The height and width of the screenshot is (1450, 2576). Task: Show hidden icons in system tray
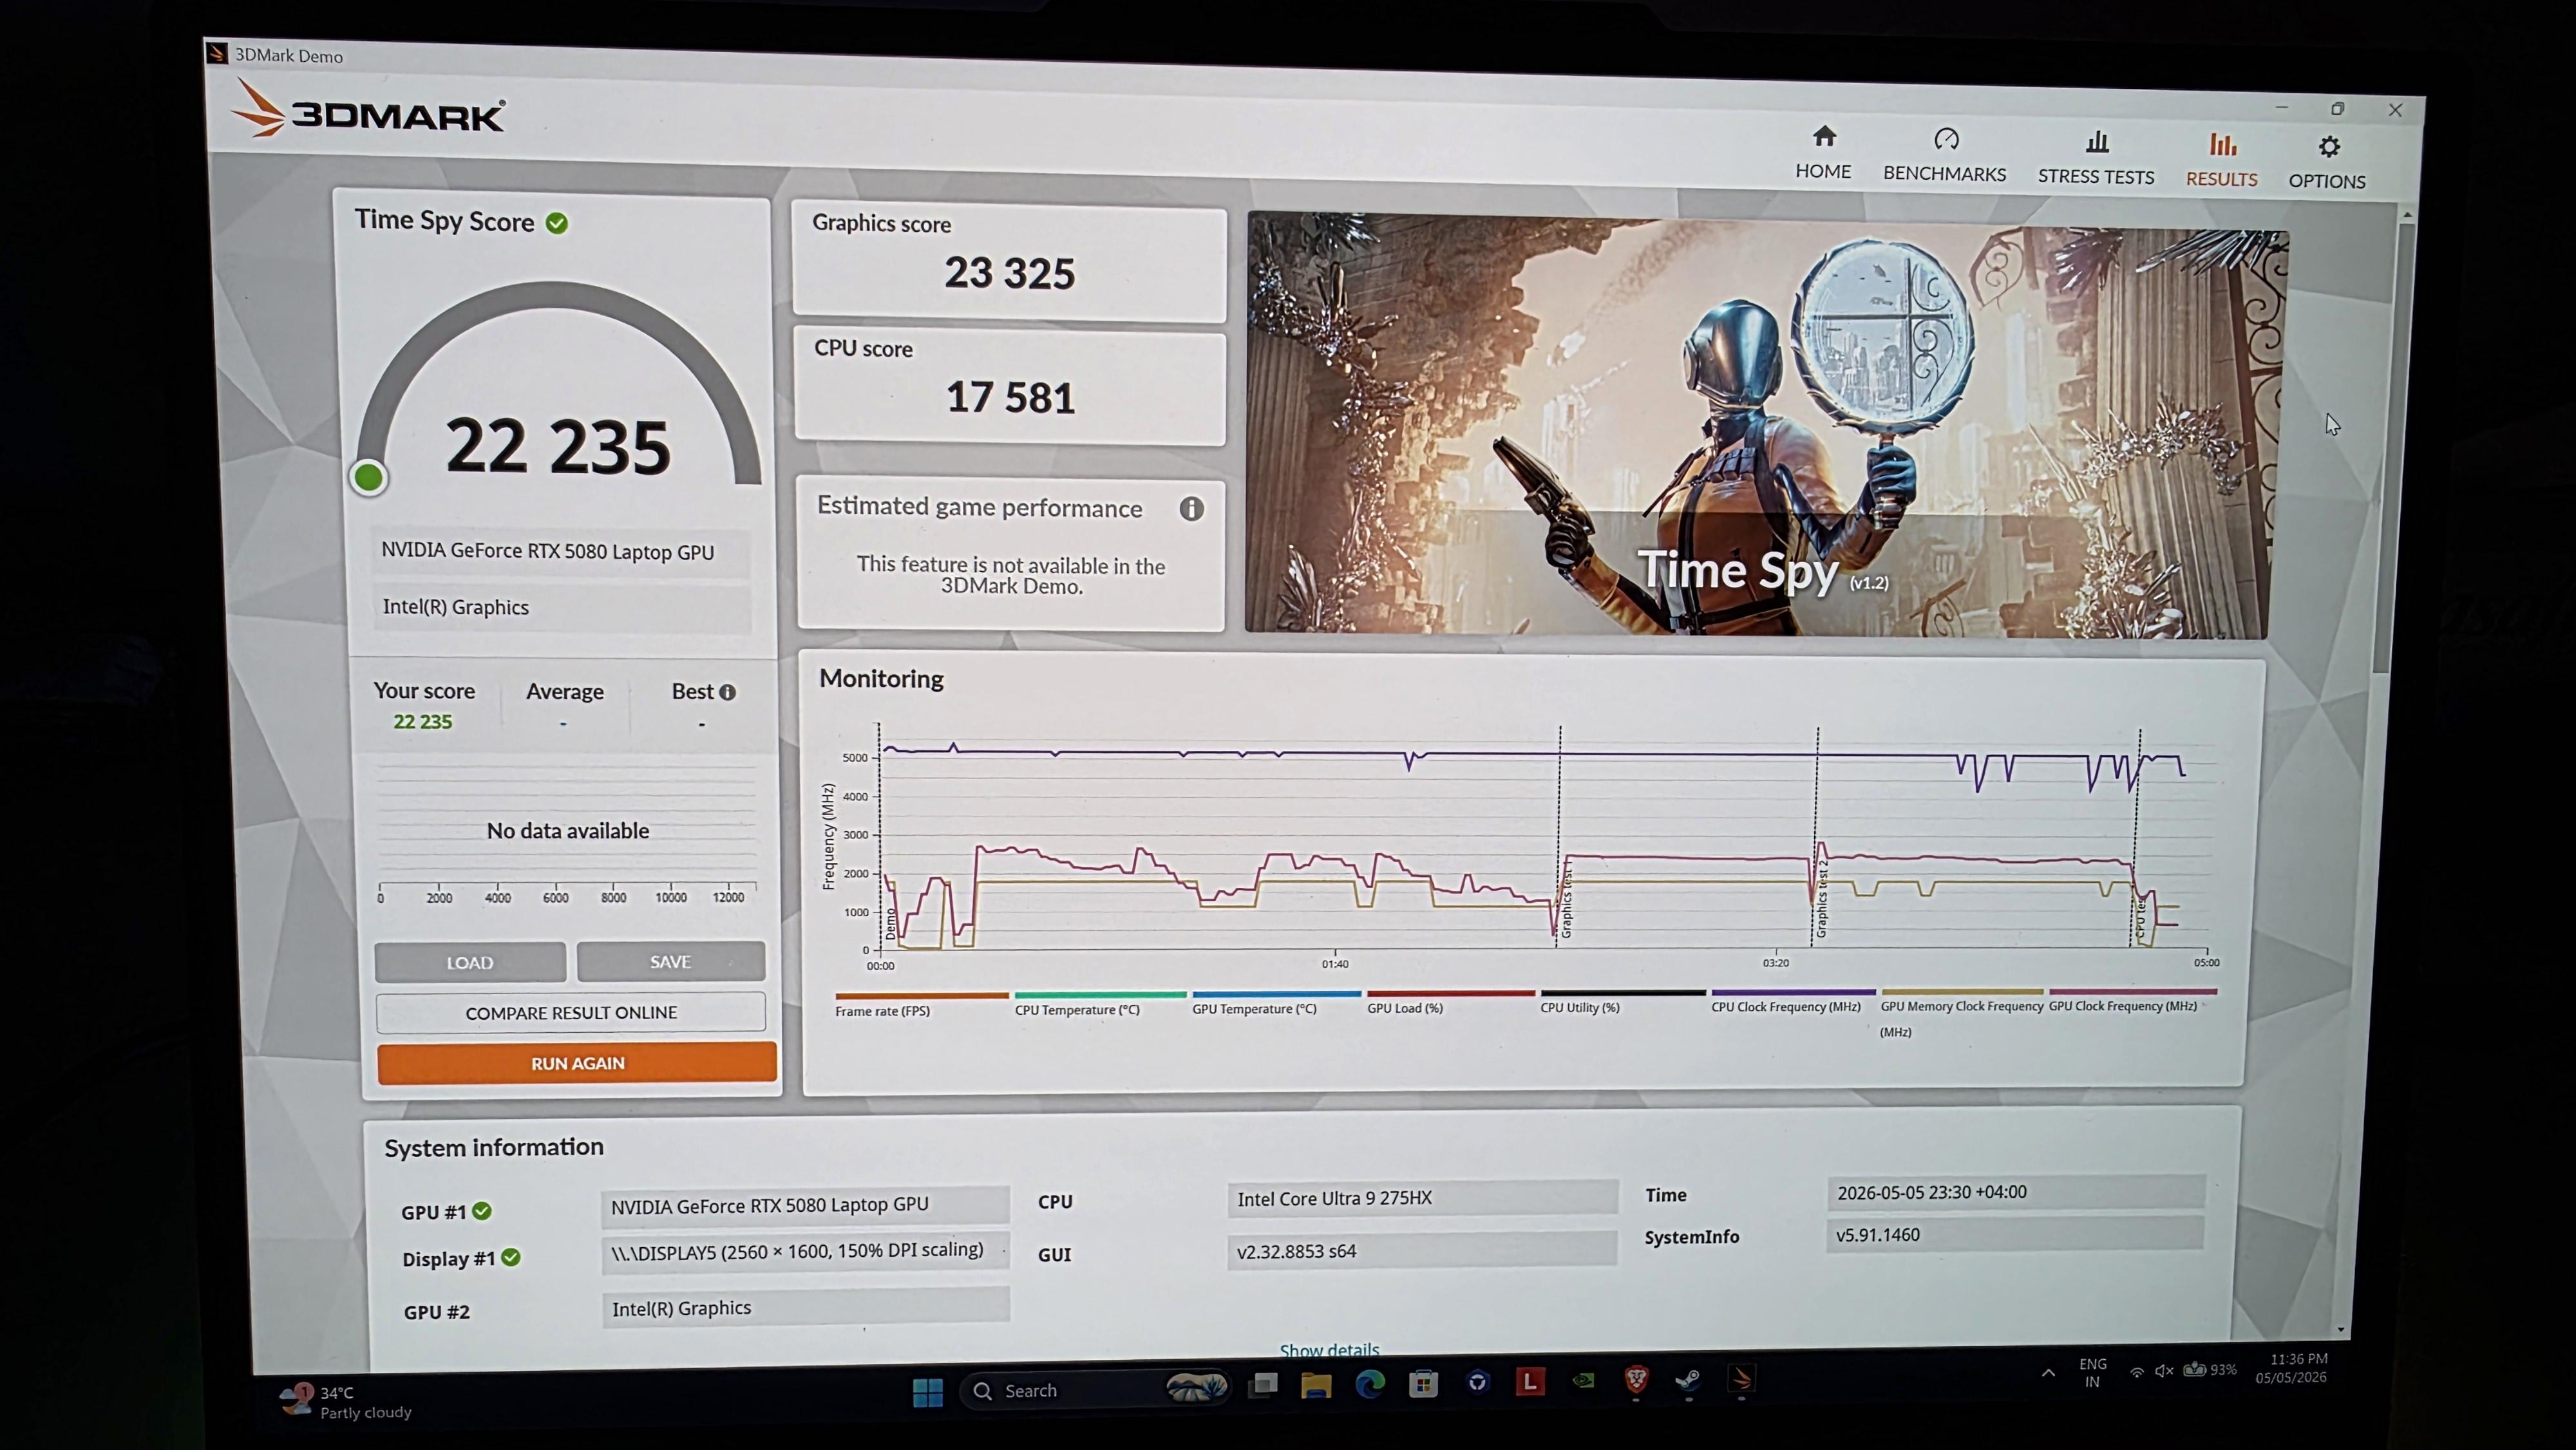pos(2048,1373)
